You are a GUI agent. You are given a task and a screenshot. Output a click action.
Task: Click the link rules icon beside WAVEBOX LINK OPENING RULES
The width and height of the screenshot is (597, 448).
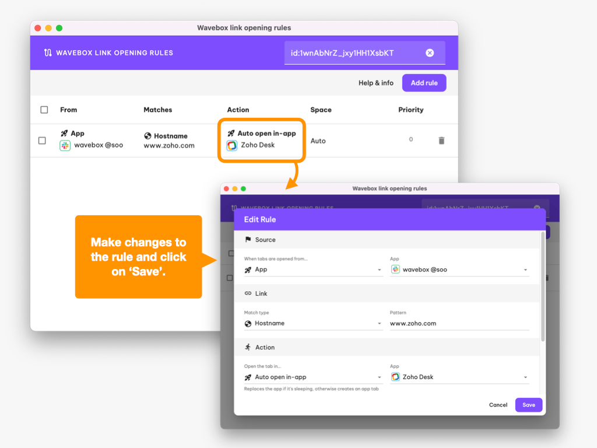pyautogui.click(x=48, y=52)
